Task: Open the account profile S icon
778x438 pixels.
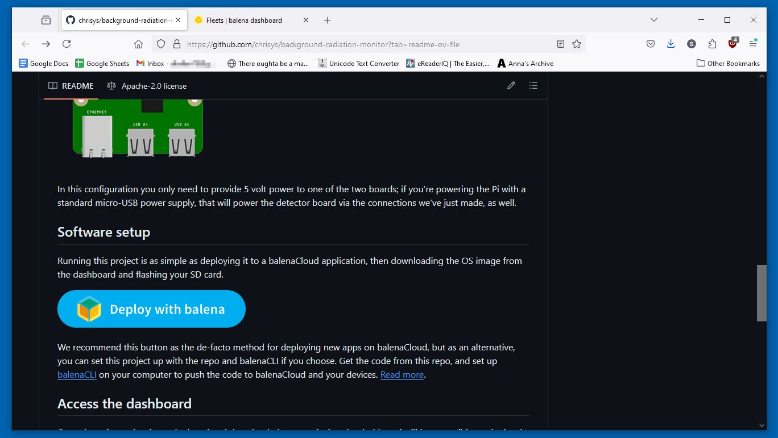Action: [x=692, y=44]
